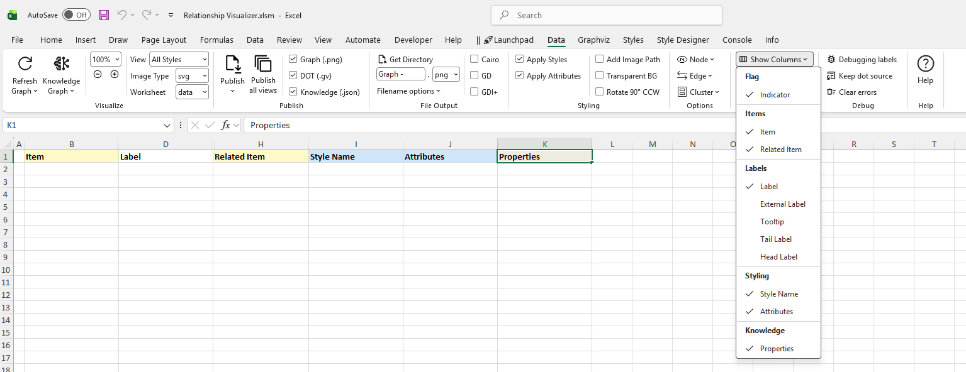The width and height of the screenshot is (966, 372).
Task: Expand the Cluster options dropdown
Action: click(698, 92)
